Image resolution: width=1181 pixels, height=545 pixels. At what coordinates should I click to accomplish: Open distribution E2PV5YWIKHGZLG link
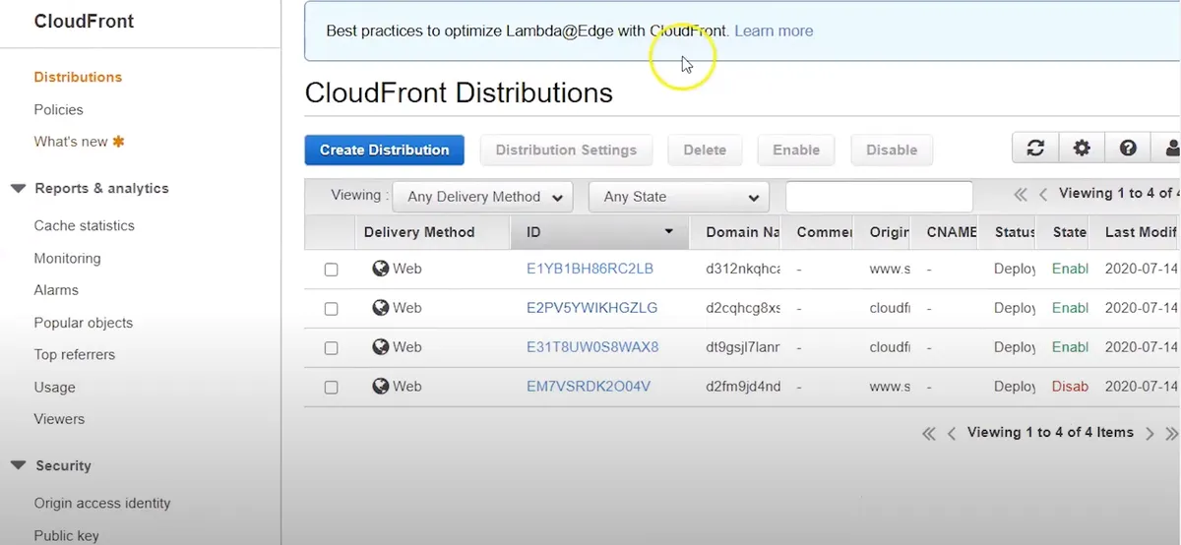pos(591,308)
